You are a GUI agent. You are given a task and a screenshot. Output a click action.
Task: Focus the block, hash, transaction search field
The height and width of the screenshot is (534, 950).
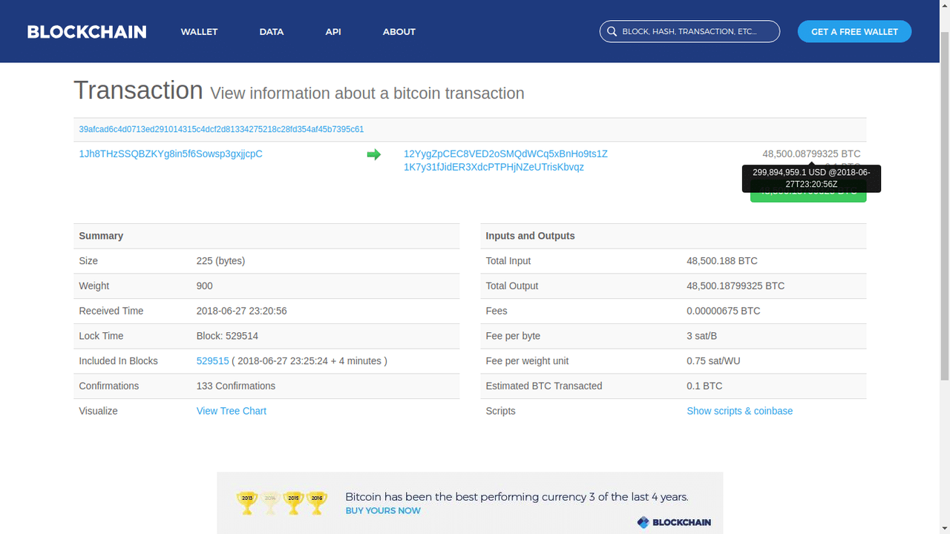689,31
